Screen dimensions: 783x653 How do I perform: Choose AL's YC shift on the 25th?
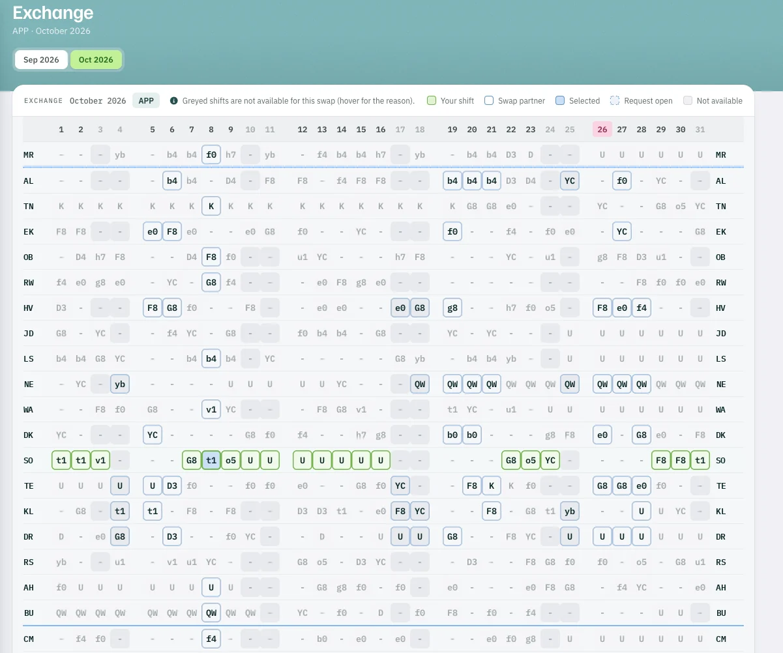pos(570,181)
